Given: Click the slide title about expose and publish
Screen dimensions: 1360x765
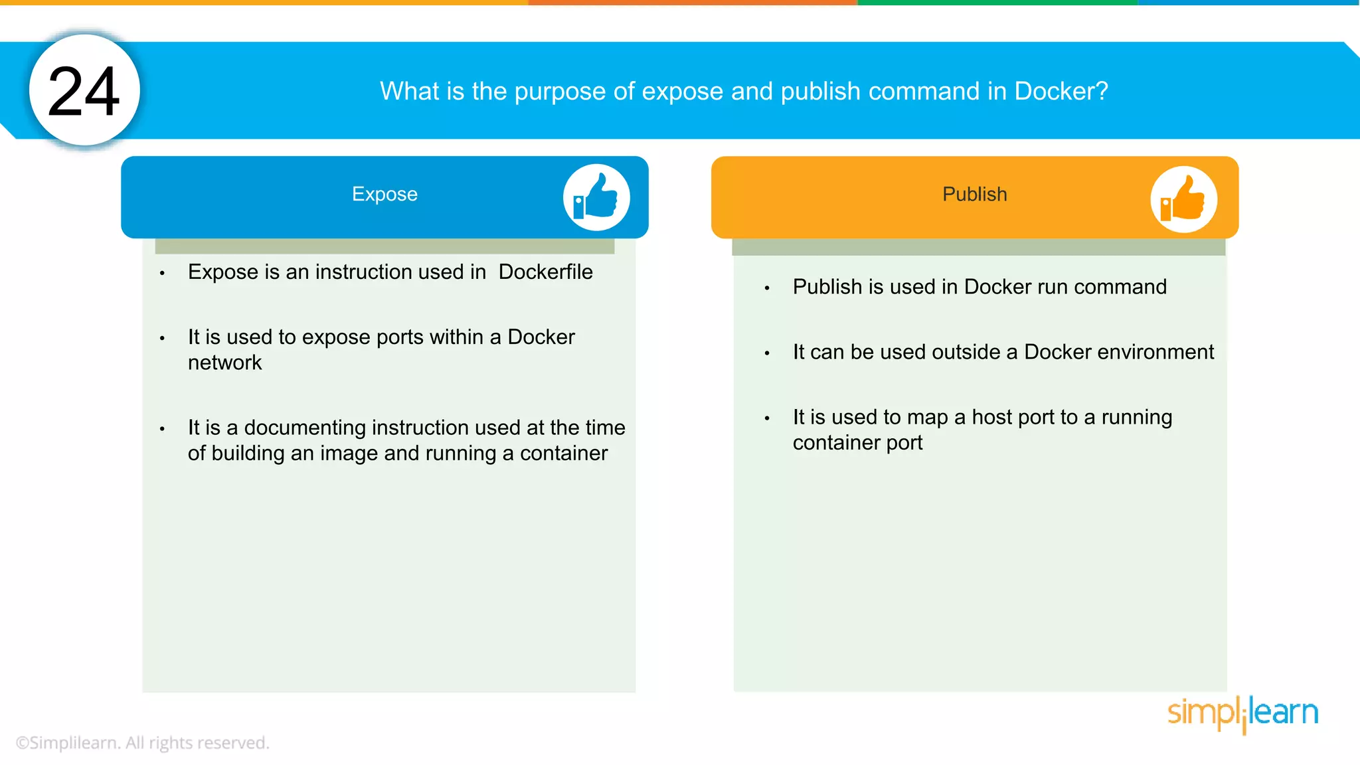Looking at the screenshot, I should [x=744, y=91].
